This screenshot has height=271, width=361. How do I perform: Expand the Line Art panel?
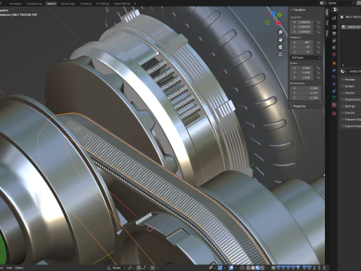click(x=349, y=113)
